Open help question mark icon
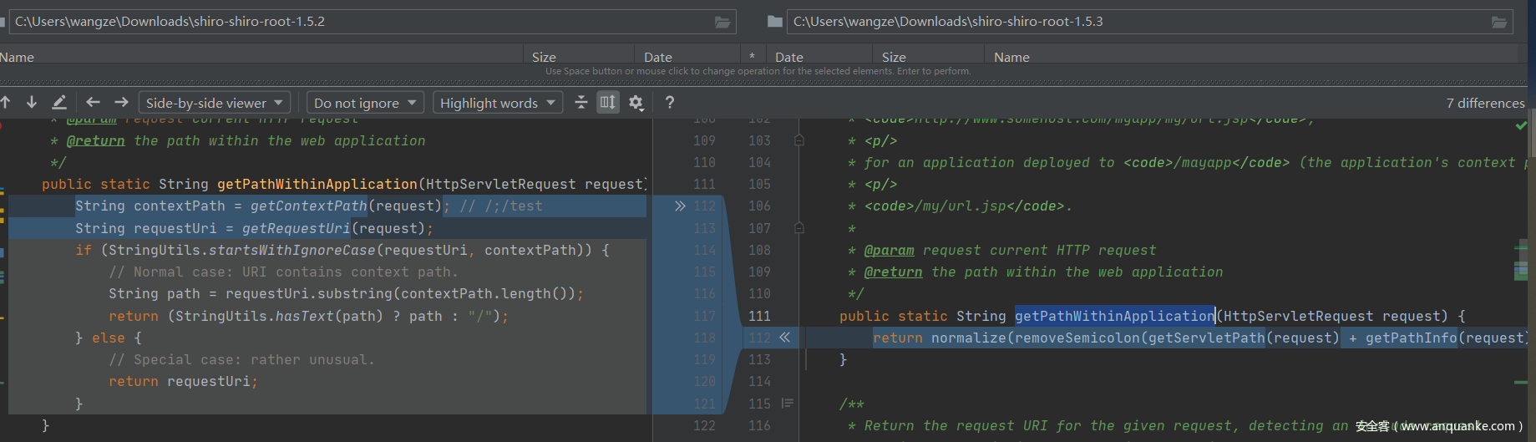The width and height of the screenshot is (1536, 442). 669,103
